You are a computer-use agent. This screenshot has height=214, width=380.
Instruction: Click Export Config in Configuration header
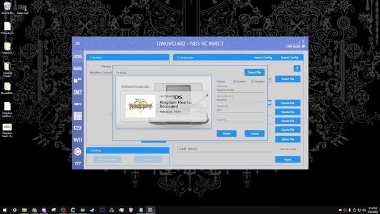(x=289, y=58)
